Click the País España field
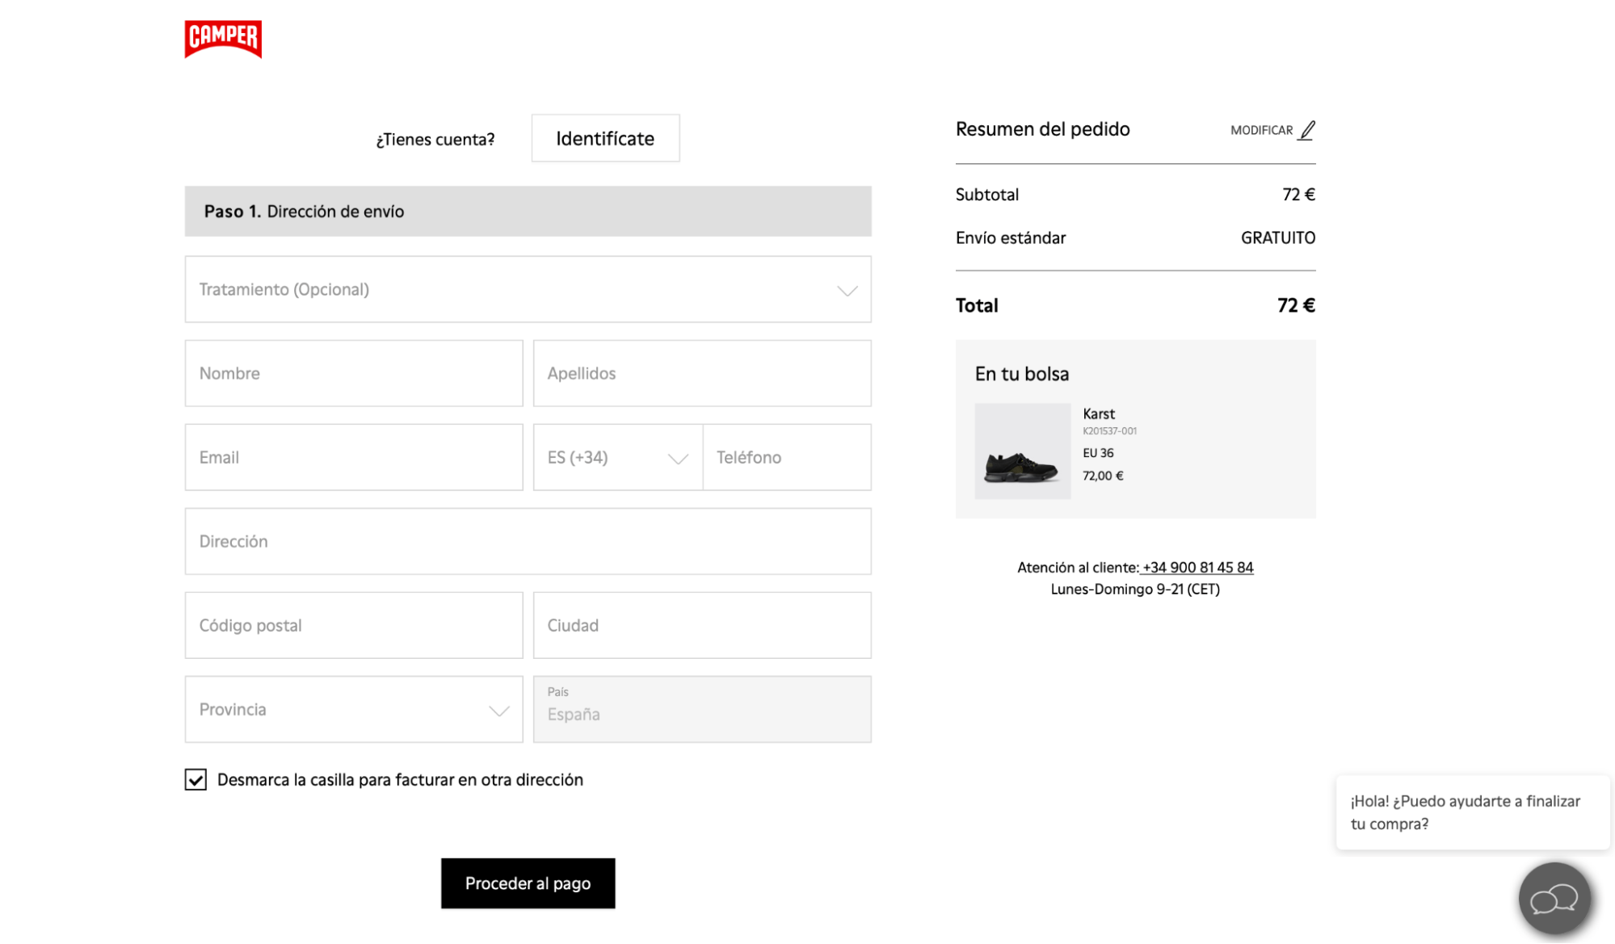 tap(702, 709)
